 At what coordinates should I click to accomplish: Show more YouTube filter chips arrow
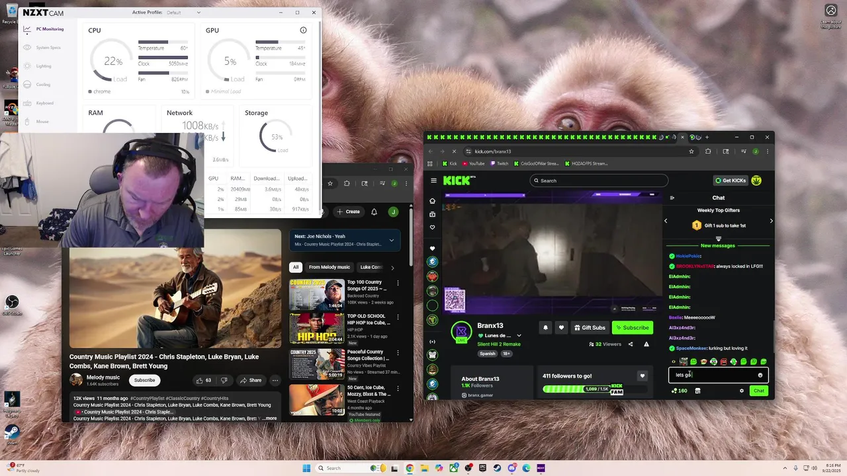pos(392,268)
